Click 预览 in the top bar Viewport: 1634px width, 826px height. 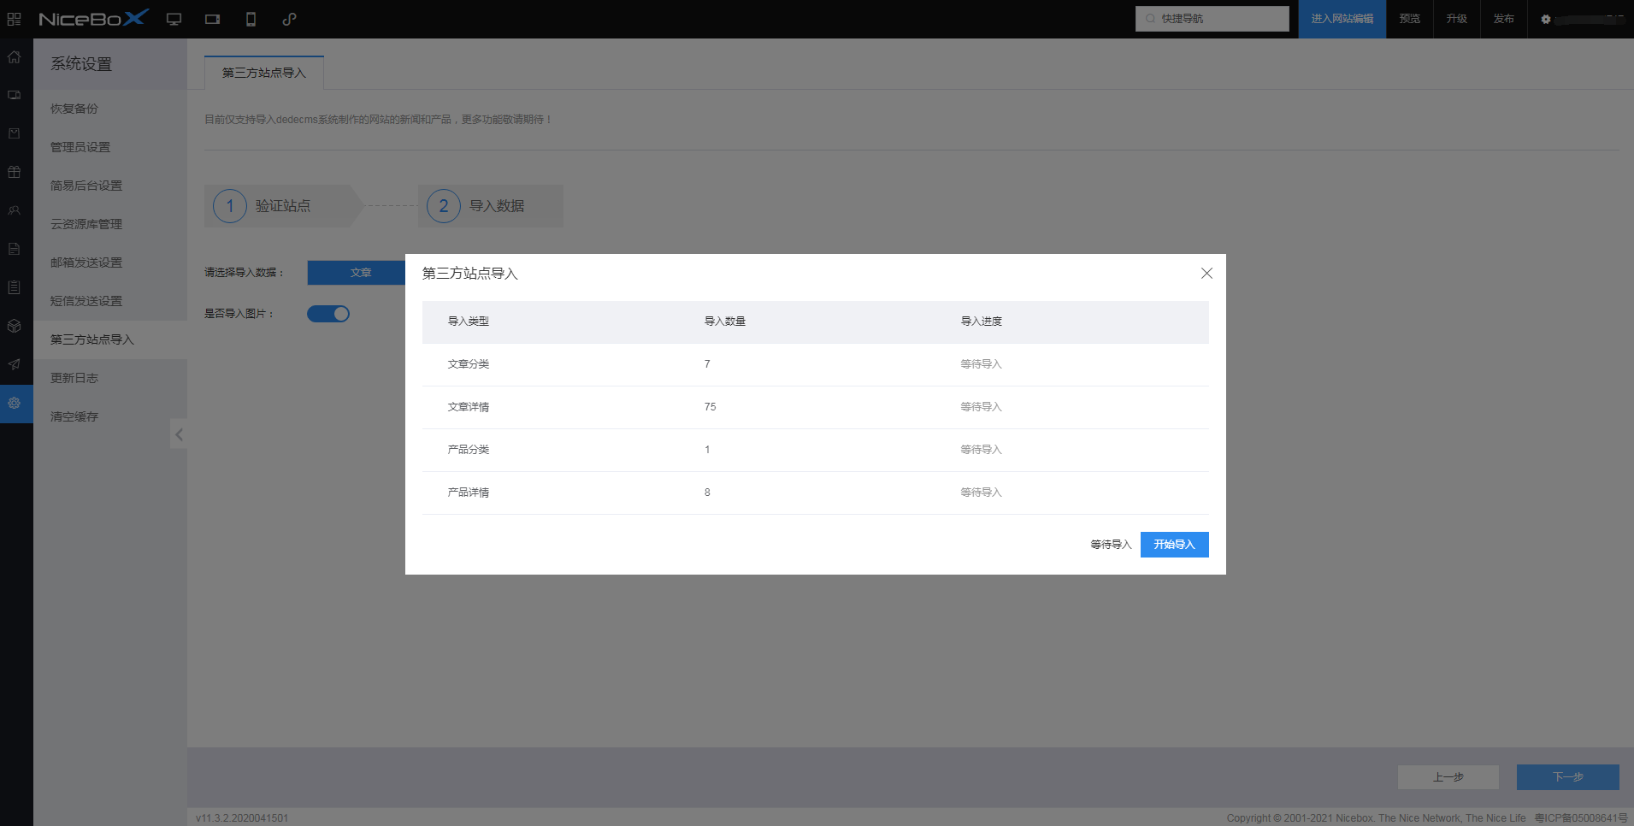1410,19
